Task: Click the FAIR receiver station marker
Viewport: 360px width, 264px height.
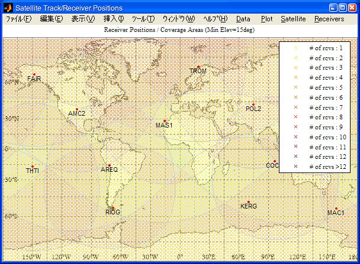Action: coord(34,73)
